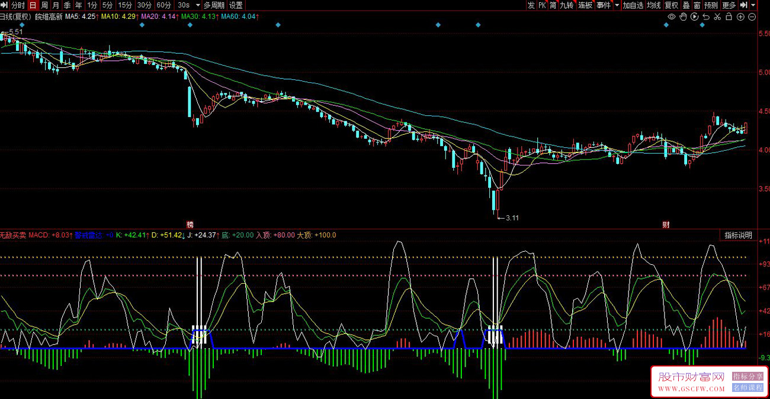Screen dimensions: 770x399
Task: Click the 日线(复权) chart title label
Action: (15, 17)
